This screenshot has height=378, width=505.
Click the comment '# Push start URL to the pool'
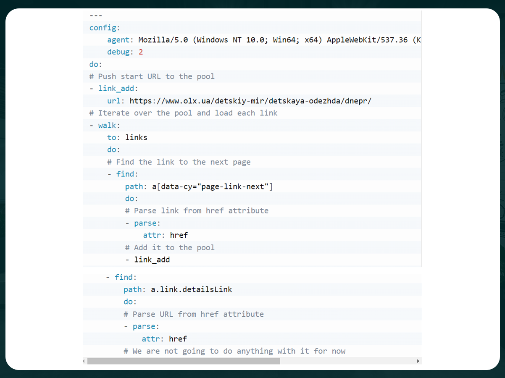click(152, 76)
